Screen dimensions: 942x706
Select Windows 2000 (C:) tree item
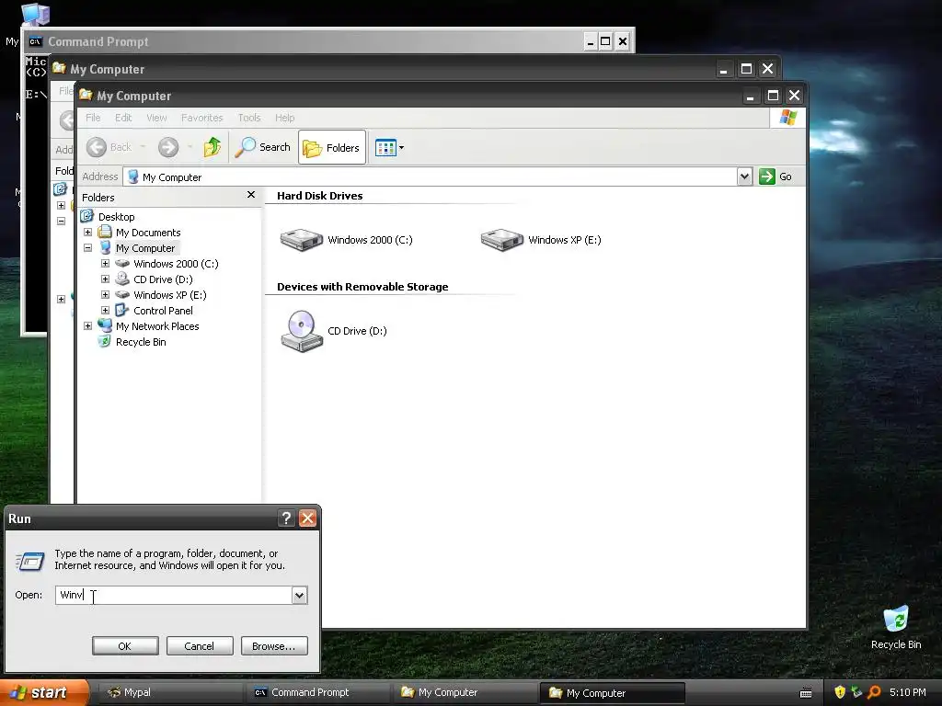176,264
